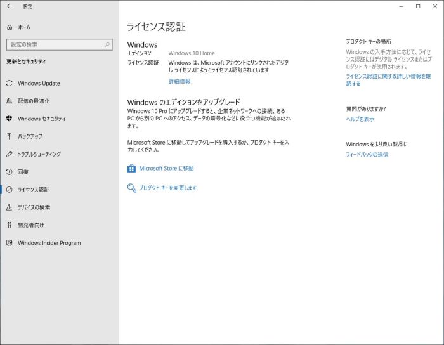The image size is (444, 345).
Task: Click the Home (ホーム) icon in sidebar
Action: (x=10, y=27)
